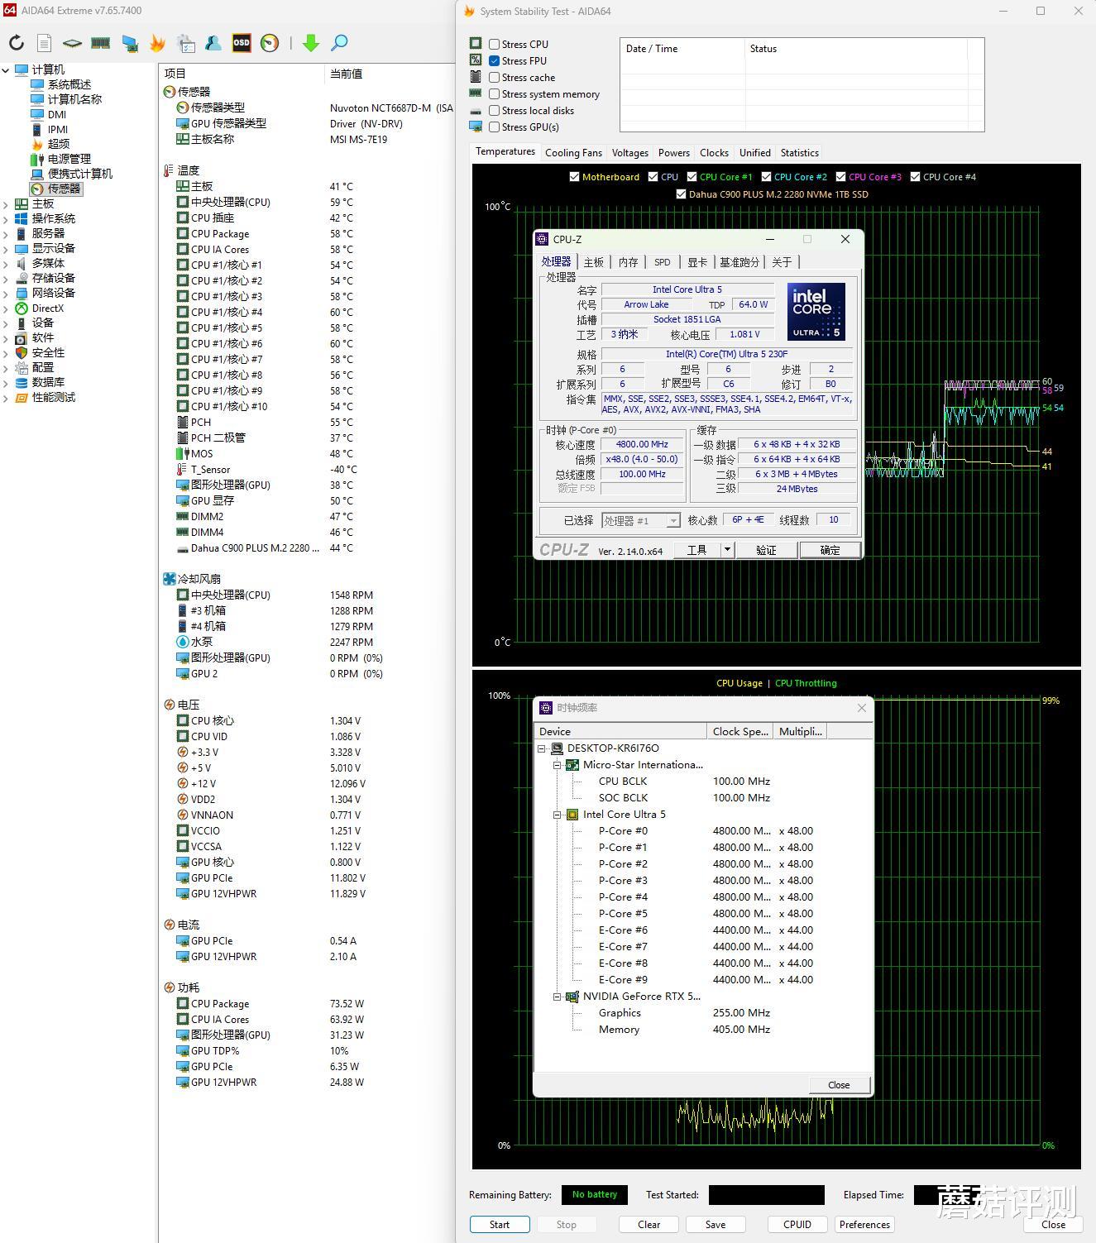Launch the flame System Stability Test icon
Screen dimensions: 1096x1243
coord(157,43)
